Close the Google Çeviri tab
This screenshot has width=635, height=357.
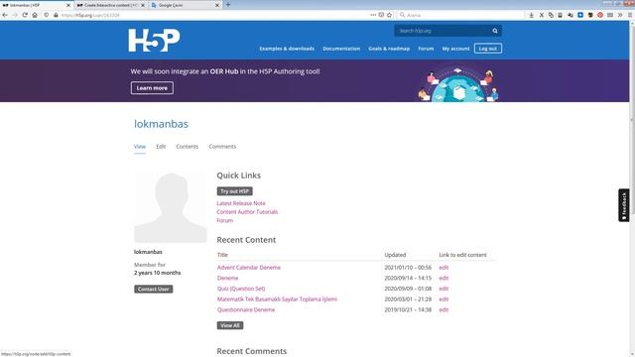pyautogui.click(x=217, y=5)
